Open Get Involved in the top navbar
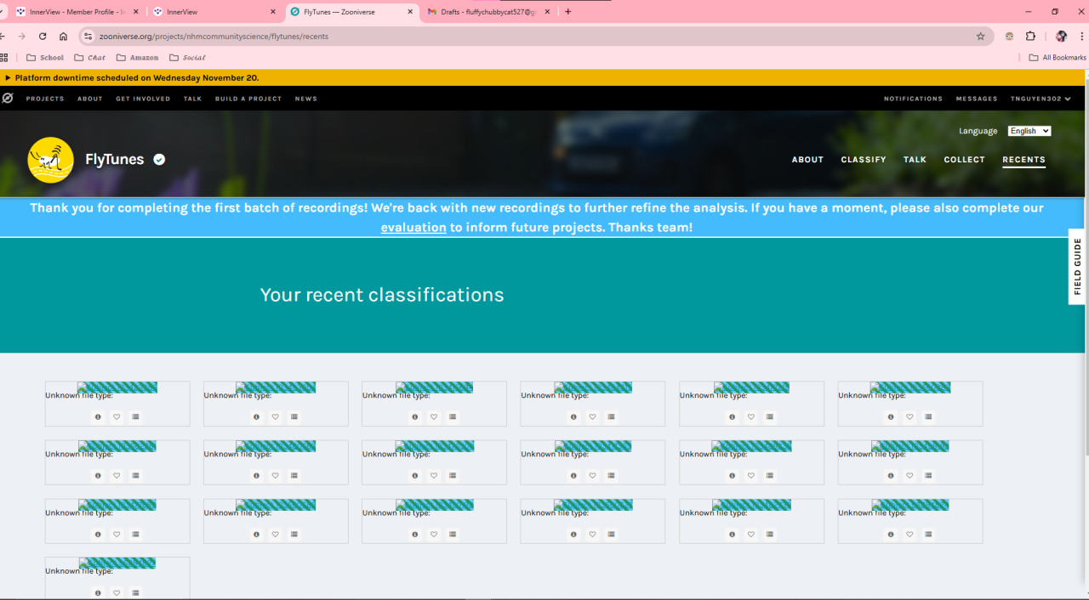Viewport: 1089px width, 600px height. coord(143,99)
